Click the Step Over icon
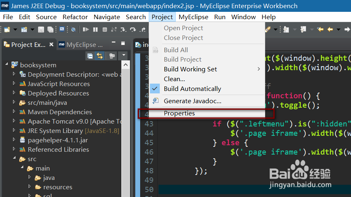This screenshot has height=197, width=351. coord(133,29)
